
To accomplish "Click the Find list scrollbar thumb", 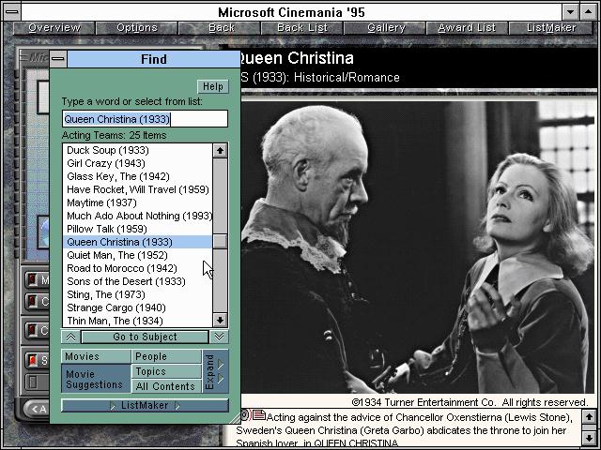I will [220, 242].
